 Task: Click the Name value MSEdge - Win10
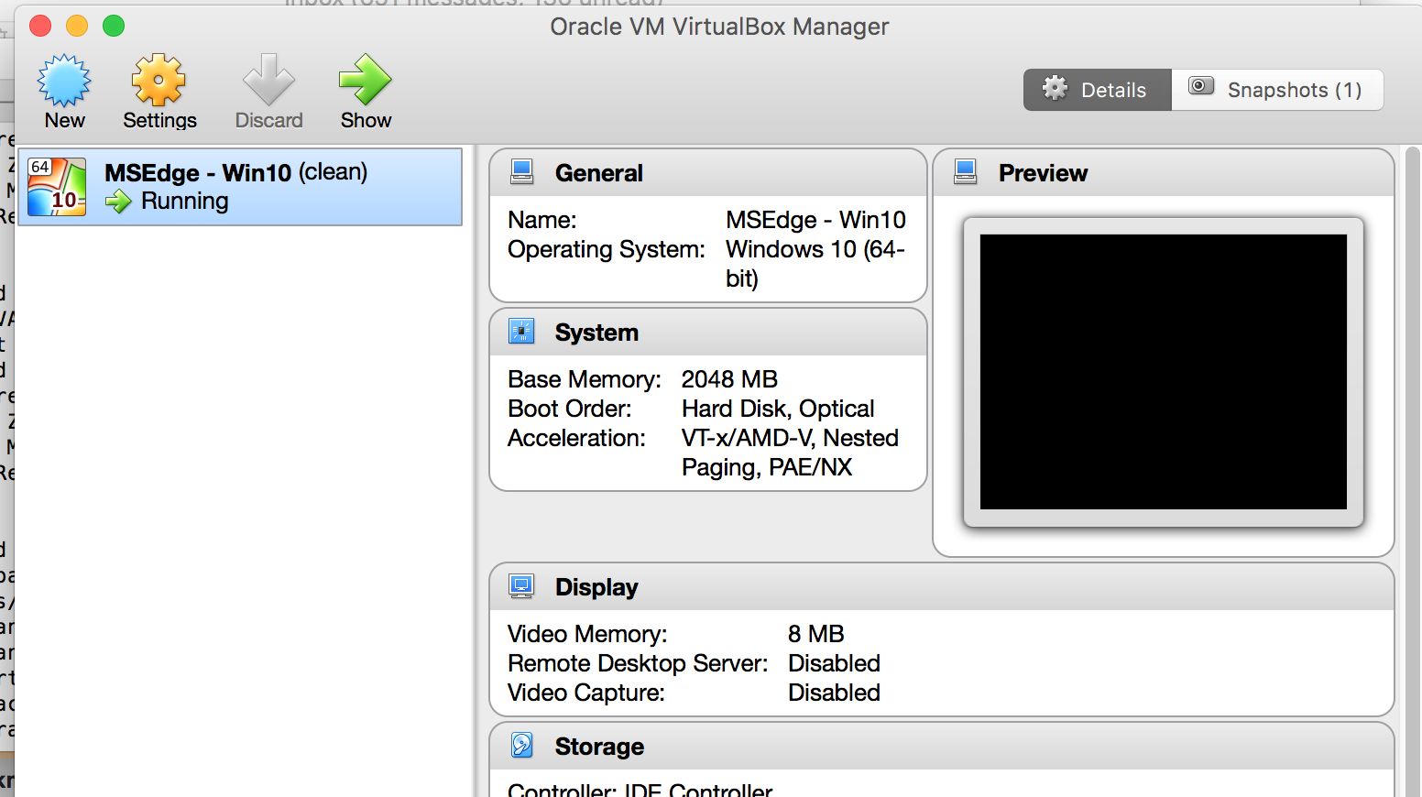(815, 220)
